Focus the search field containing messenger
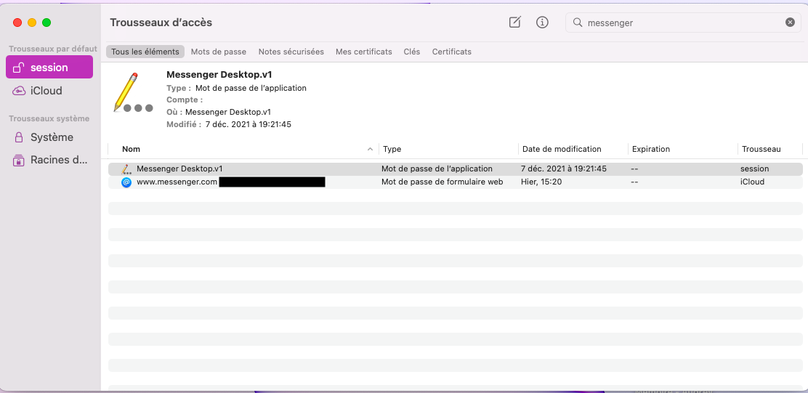This screenshot has width=808, height=393. 683,23
